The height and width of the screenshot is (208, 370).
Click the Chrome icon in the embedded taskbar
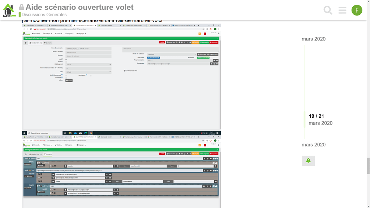(91, 133)
